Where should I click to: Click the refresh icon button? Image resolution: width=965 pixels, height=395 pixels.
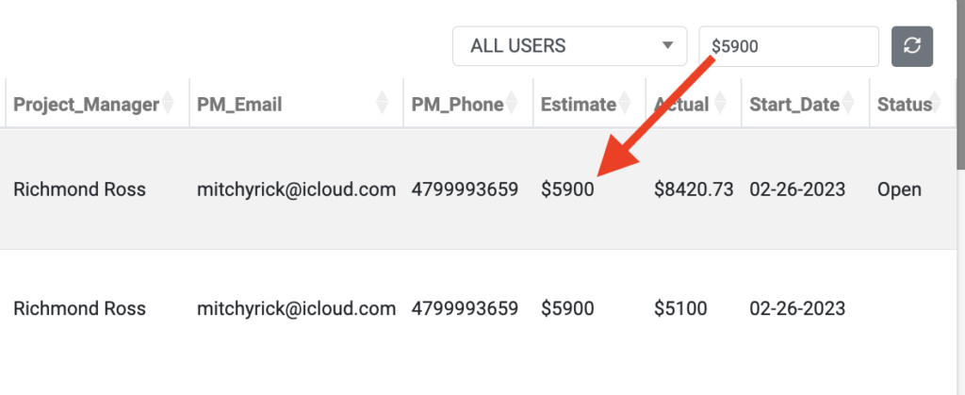[x=912, y=46]
